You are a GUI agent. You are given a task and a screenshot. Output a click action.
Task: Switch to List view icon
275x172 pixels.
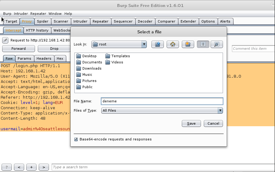(203, 44)
